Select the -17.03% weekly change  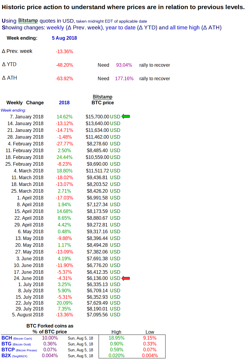pyautogui.click(x=64, y=198)
